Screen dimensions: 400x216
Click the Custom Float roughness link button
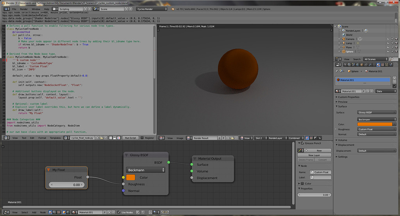[377, 129]
